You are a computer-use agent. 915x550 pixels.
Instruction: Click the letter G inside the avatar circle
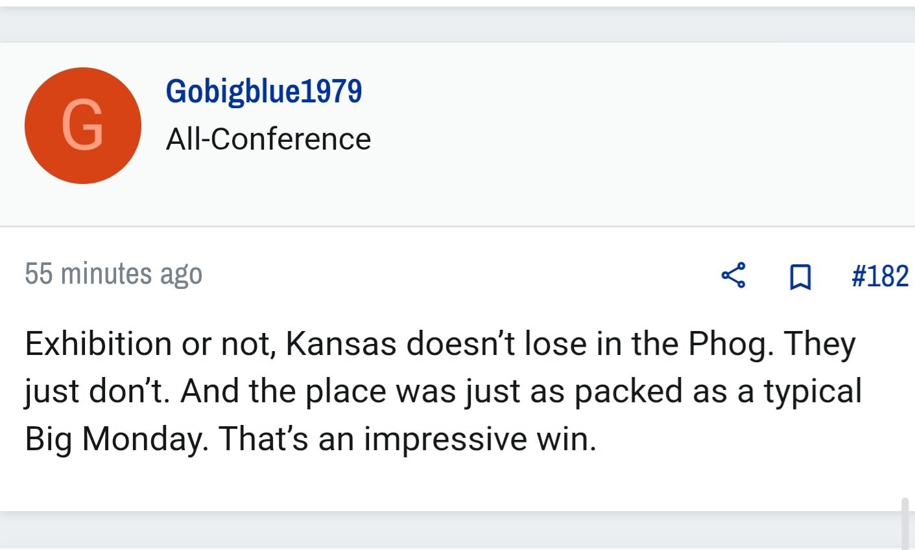[83, 126]
